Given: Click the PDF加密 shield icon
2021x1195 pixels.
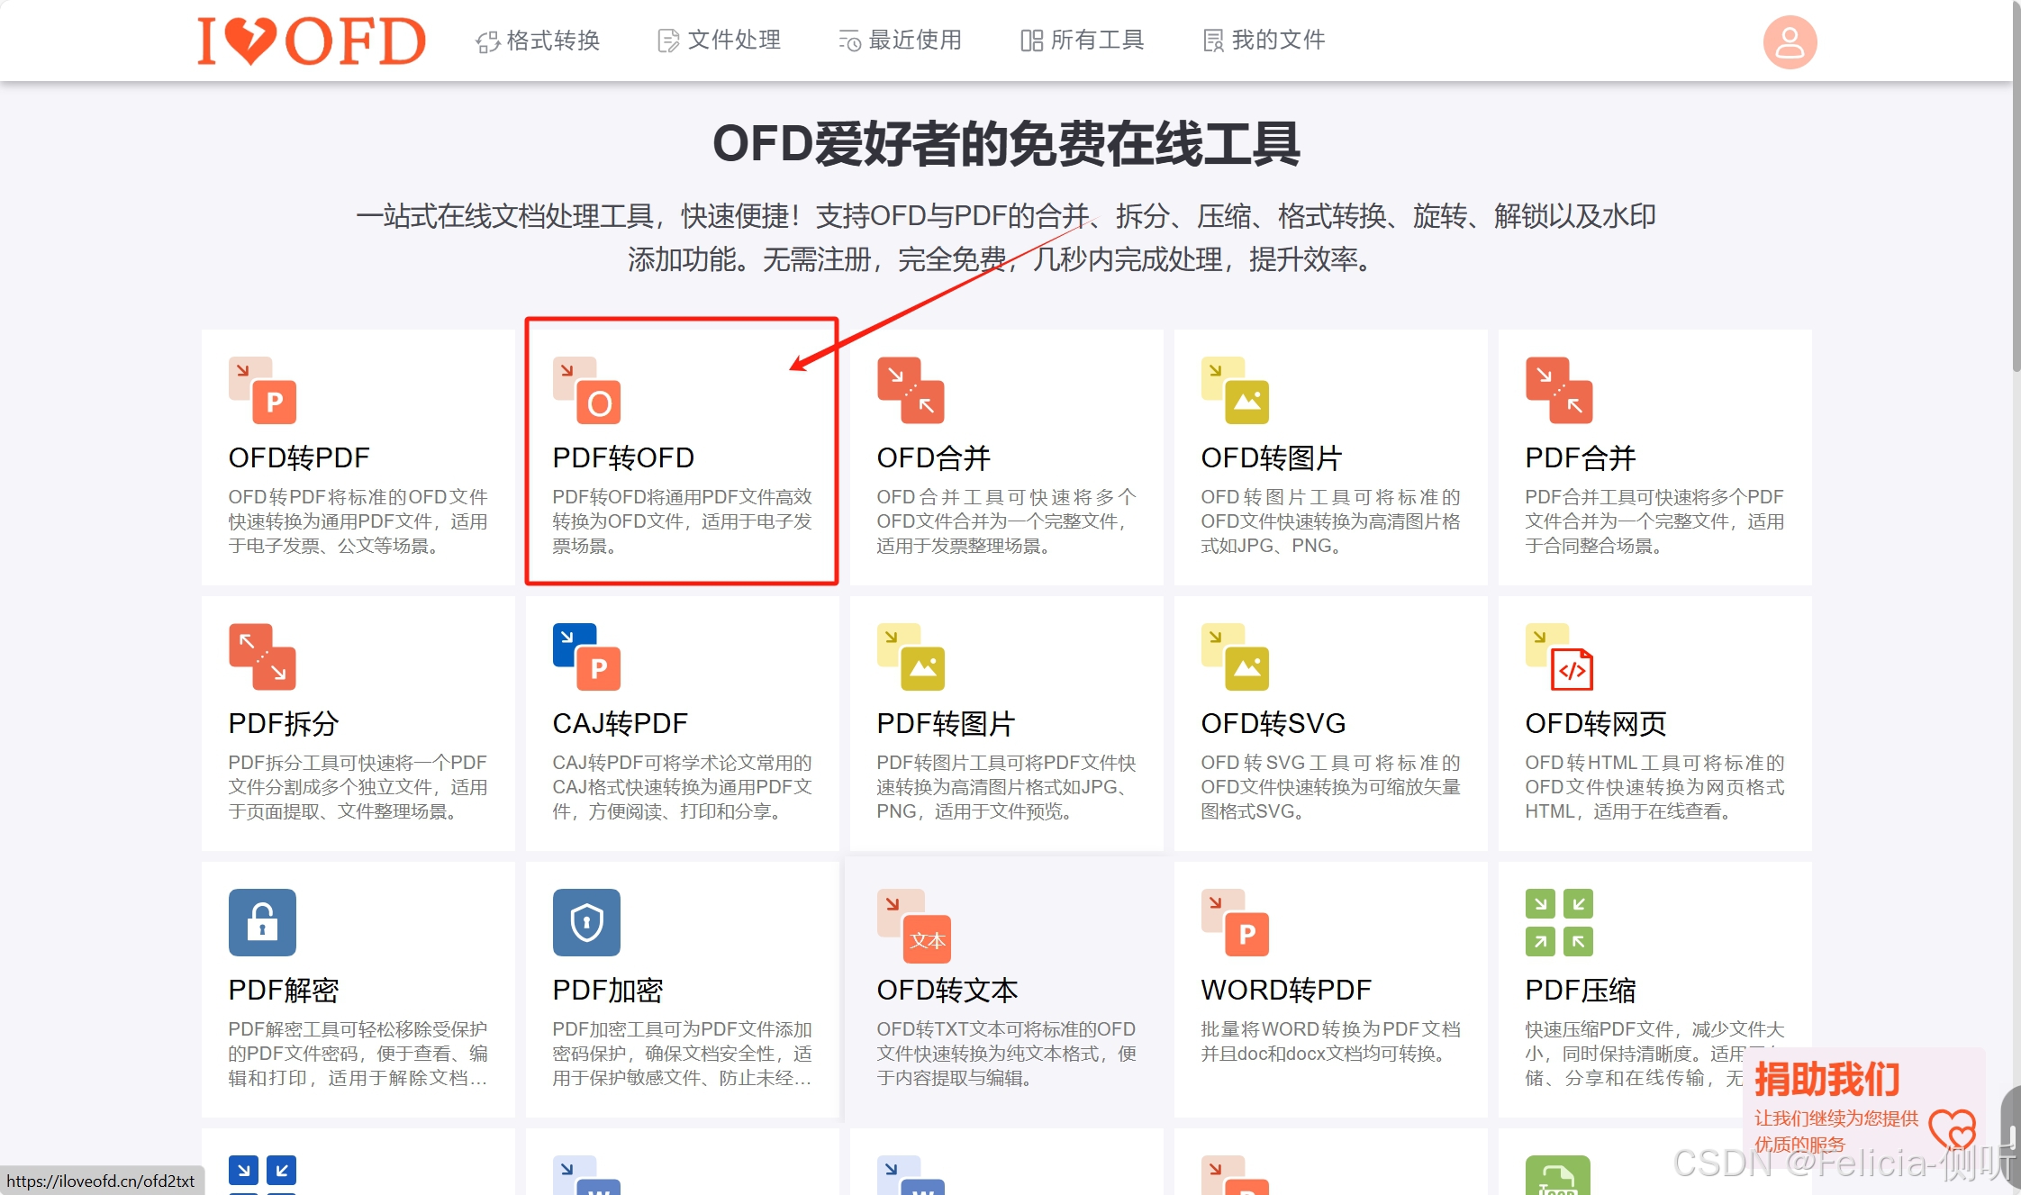Looking at the screenshot, I should [x=586, y=921].
